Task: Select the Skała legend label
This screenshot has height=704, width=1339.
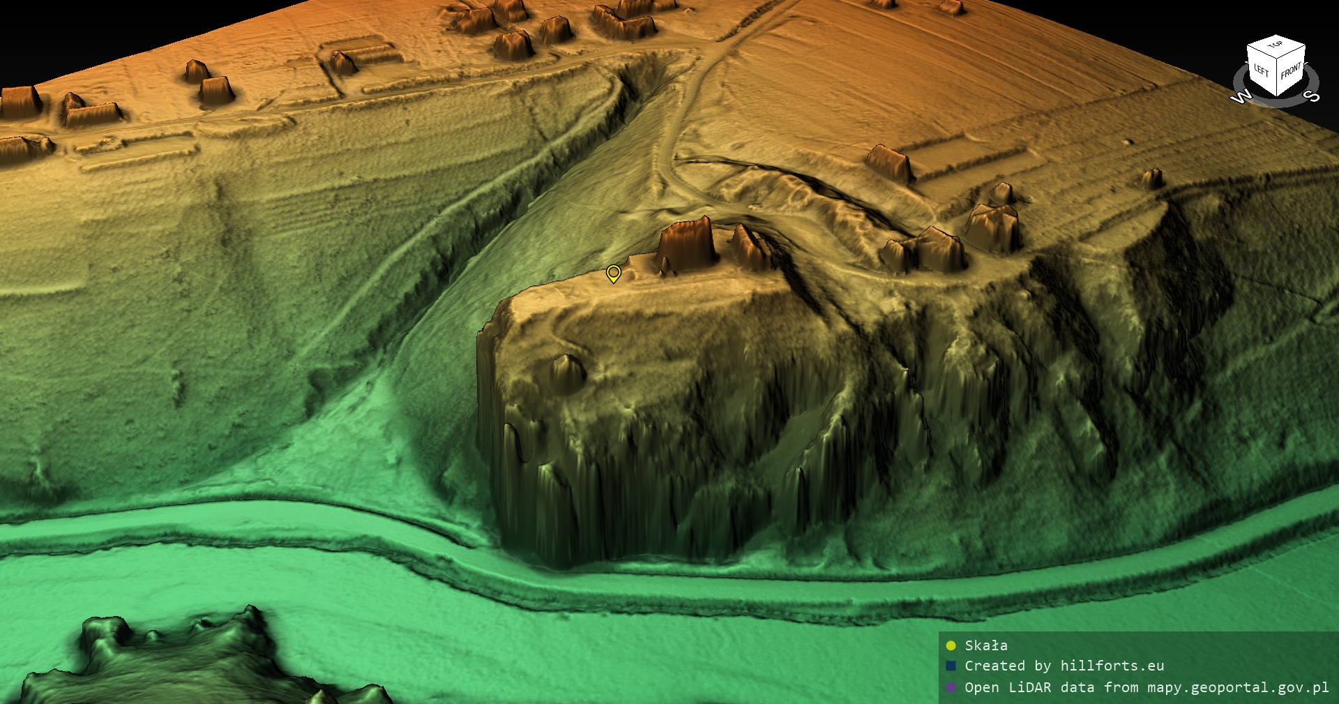Action: tap(985, 645)
